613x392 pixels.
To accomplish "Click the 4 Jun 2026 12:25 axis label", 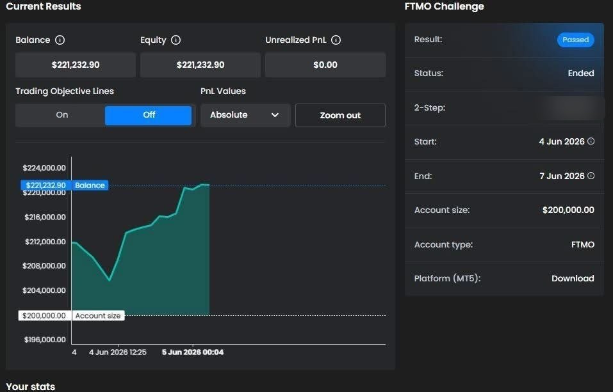I will point(118,352).
